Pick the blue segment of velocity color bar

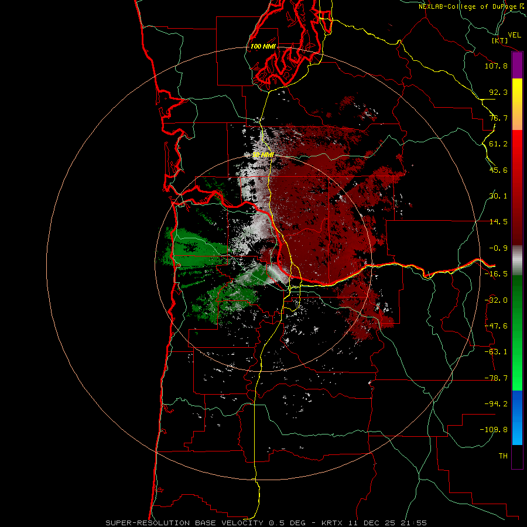click(517, 418)
